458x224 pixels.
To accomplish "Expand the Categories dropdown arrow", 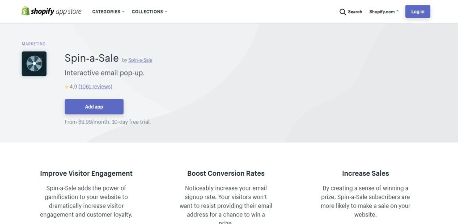I will pyautogui.click(x=123, y=12).
